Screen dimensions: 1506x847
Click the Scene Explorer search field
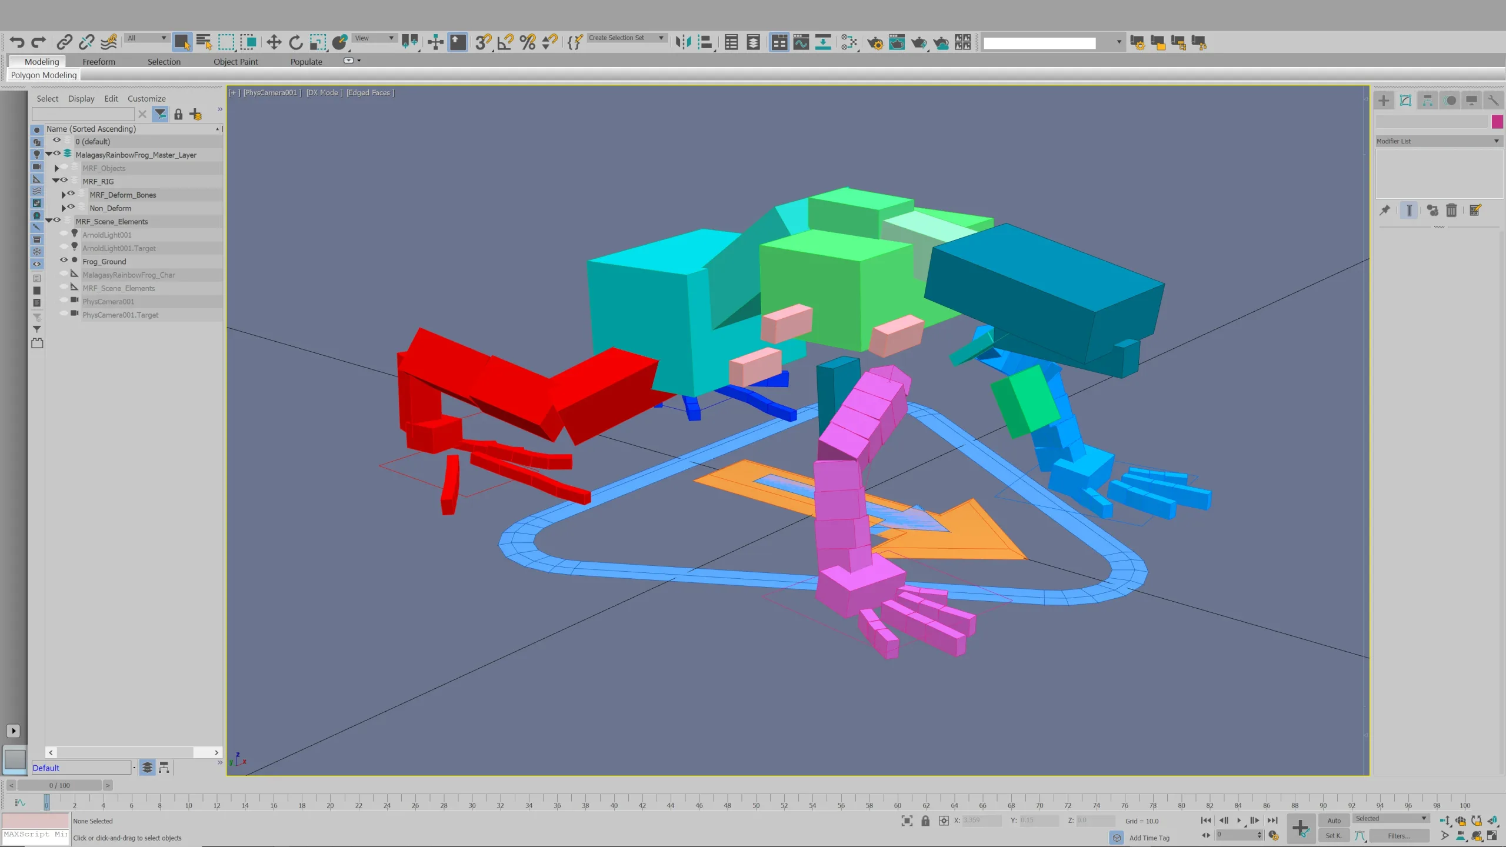coord(83,114)
